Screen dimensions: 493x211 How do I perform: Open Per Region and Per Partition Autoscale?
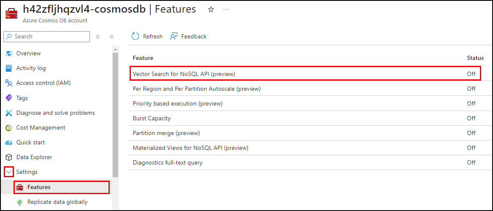(x=197, y=89)
